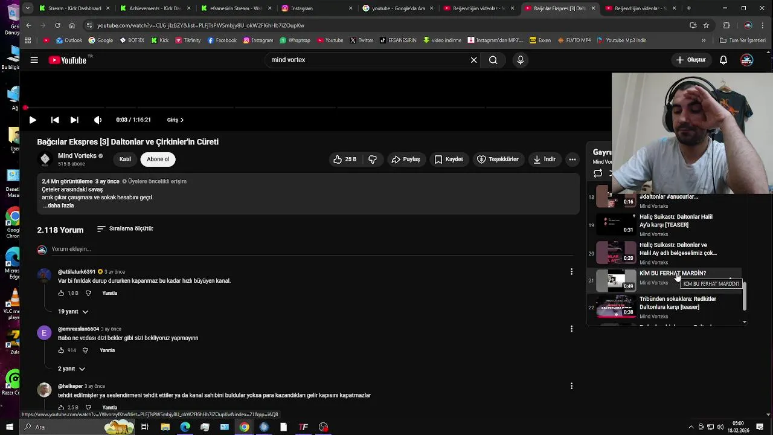Open the account avatar menu

tap(747, 60)
